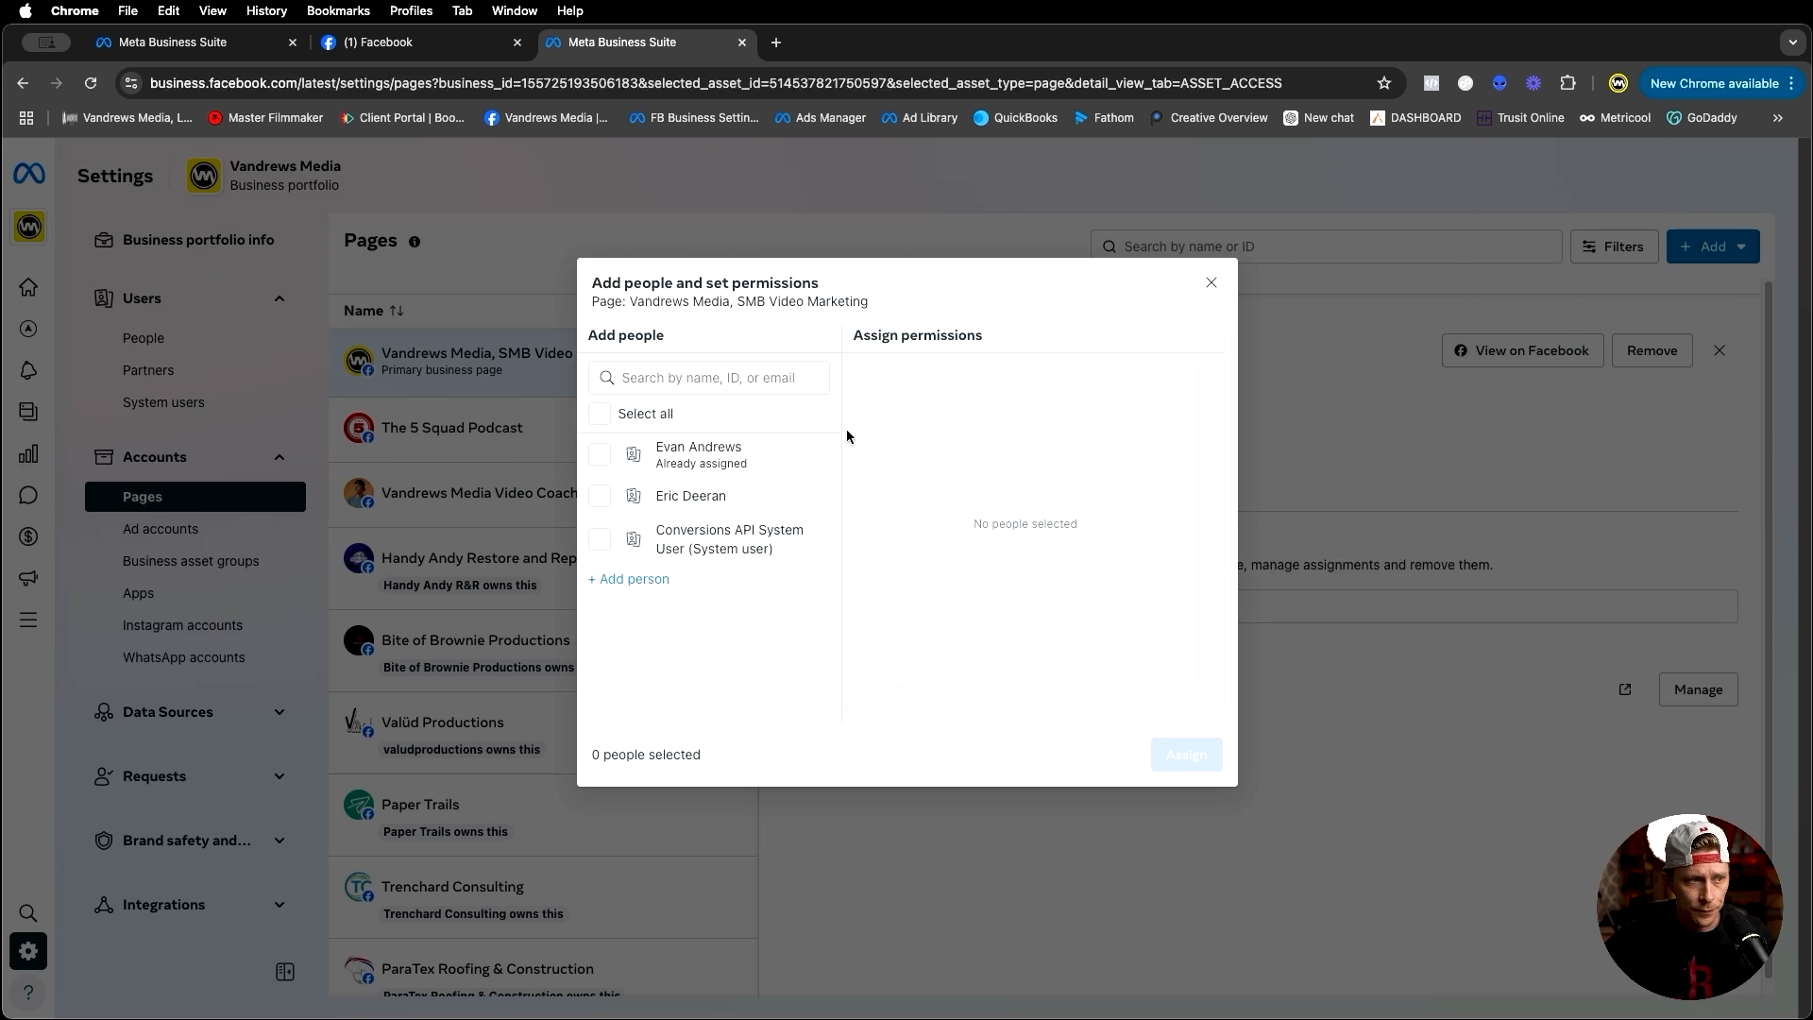The image size is (1813, 1020).
Task: Click the Assign button
Action: 1186,755
